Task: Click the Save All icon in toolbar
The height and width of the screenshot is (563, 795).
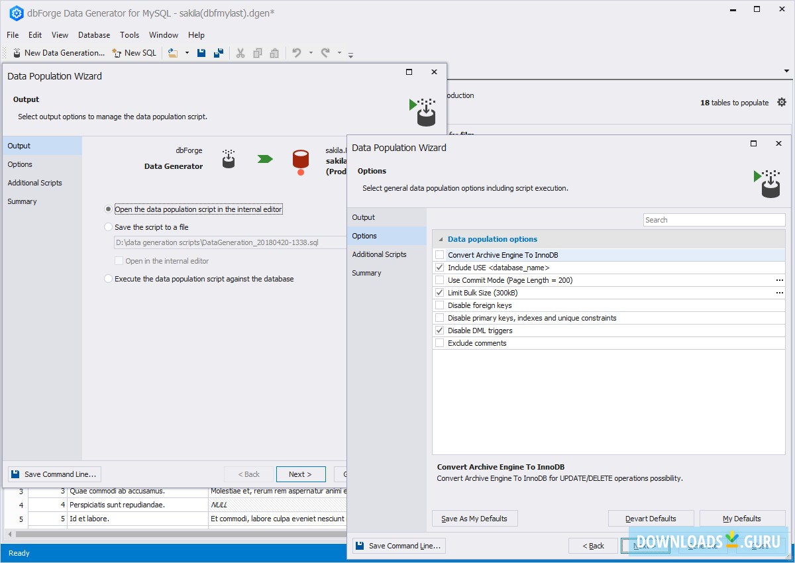Action: [x=218, y=53]
